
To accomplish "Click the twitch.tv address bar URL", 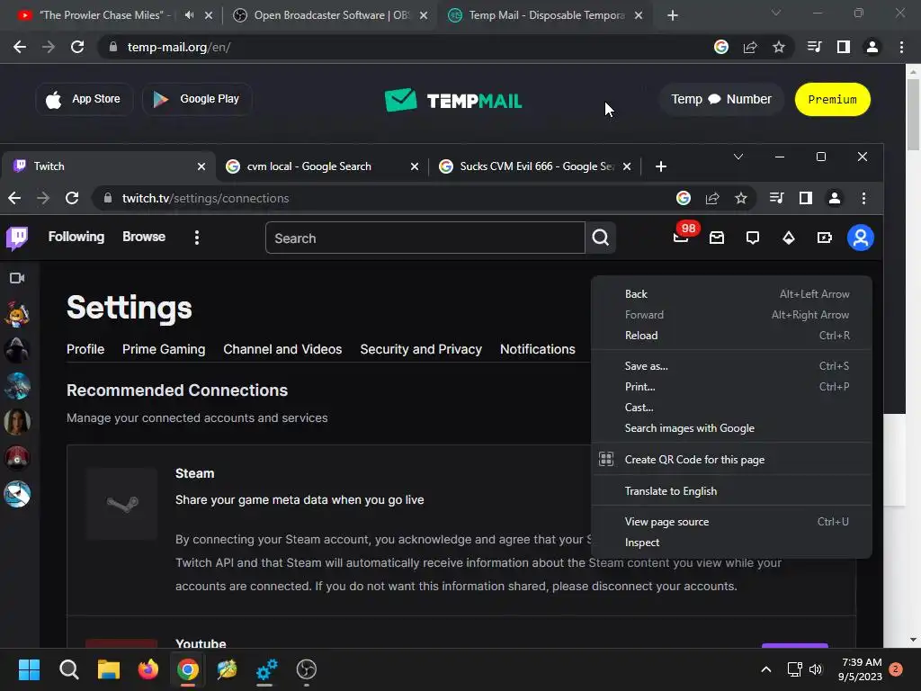I will pos(205,198).
